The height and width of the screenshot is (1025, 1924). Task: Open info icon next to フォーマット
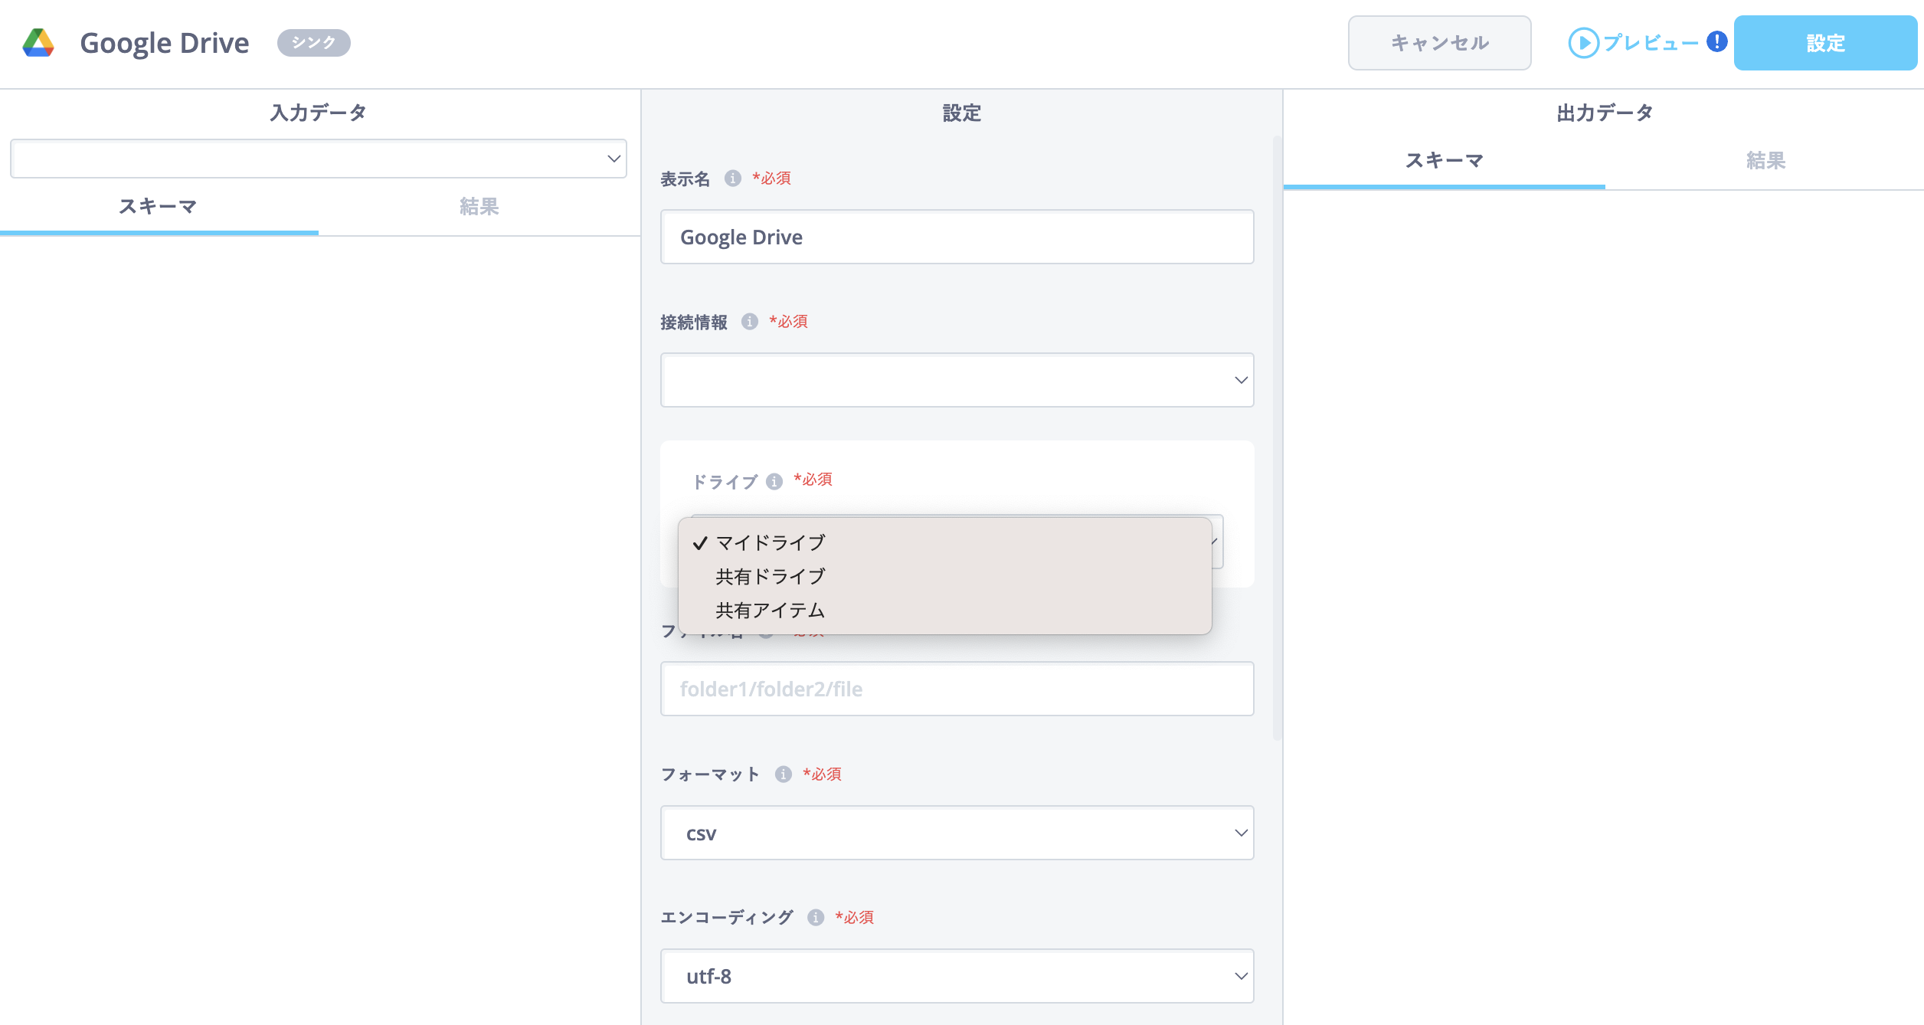click(x=783, y=774)
